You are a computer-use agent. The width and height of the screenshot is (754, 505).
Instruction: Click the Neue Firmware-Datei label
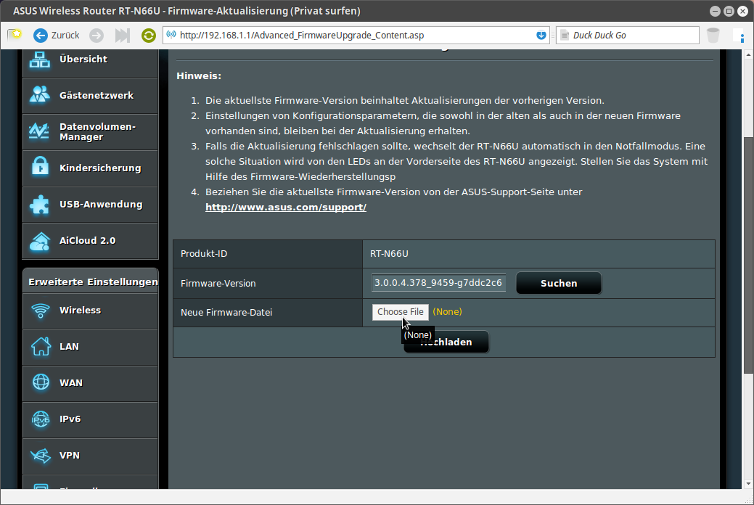point(226,312)
